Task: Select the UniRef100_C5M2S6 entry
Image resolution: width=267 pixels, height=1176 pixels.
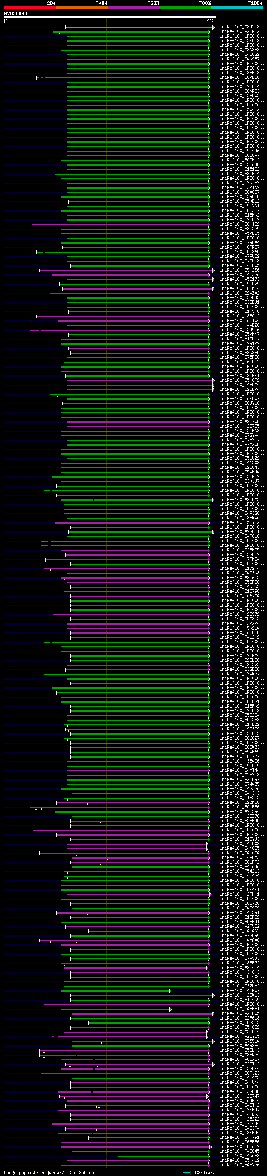Action: click(239, 270)
